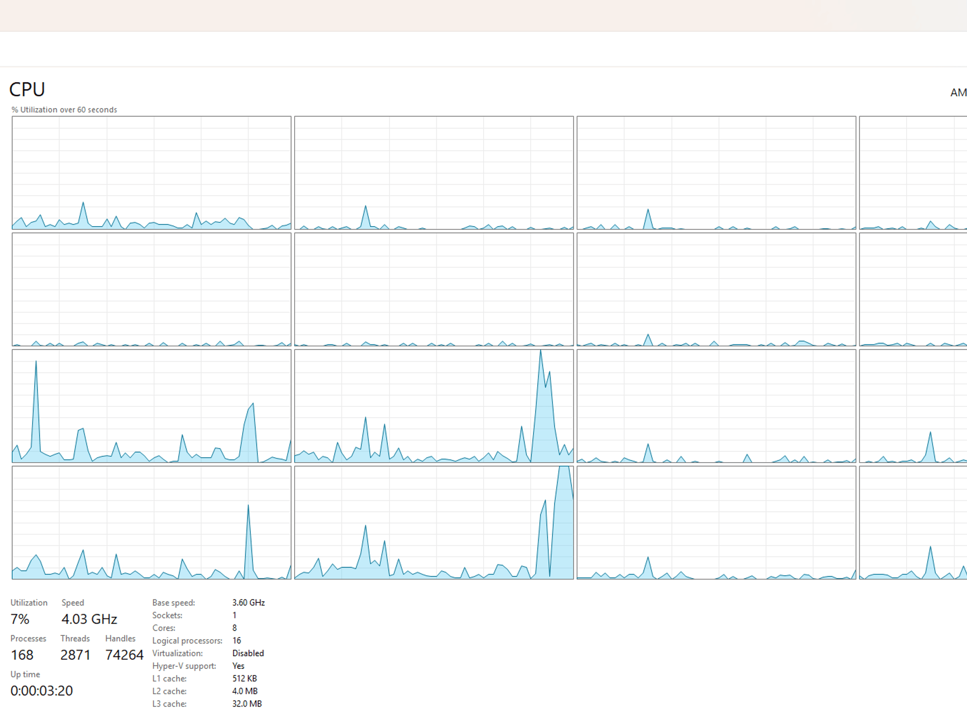Click the L1 cache value 512 KB

tap(245, 678)
